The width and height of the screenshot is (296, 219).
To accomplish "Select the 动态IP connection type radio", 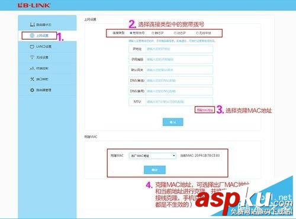I will 175,33.
